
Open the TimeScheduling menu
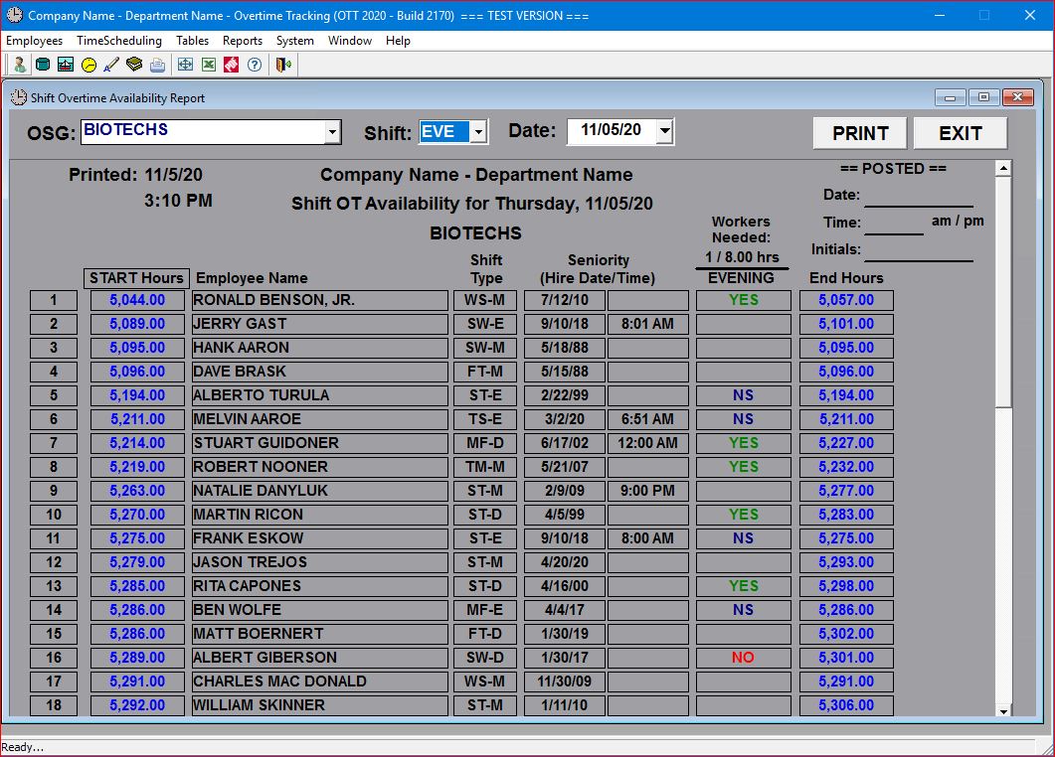point(119,41)
